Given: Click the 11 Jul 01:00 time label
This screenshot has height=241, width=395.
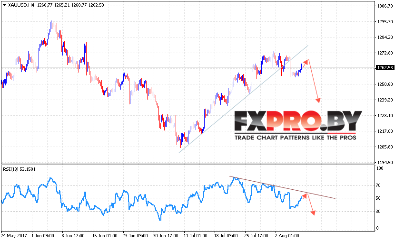Looking at the screenshot, I should (x=196, y=236).
